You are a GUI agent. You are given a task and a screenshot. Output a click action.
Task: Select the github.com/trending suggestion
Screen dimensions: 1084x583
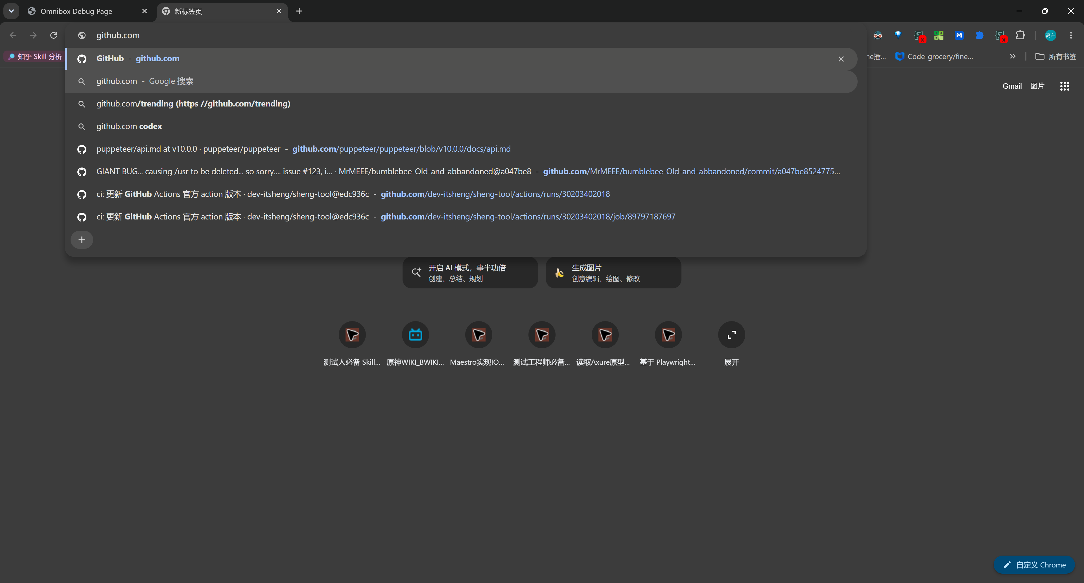point(461,104)
